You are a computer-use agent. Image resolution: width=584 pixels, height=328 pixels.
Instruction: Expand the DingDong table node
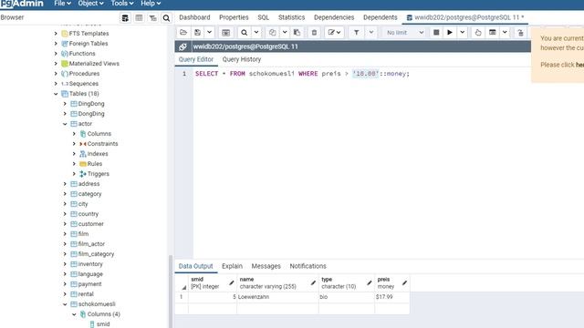[65, 104]
